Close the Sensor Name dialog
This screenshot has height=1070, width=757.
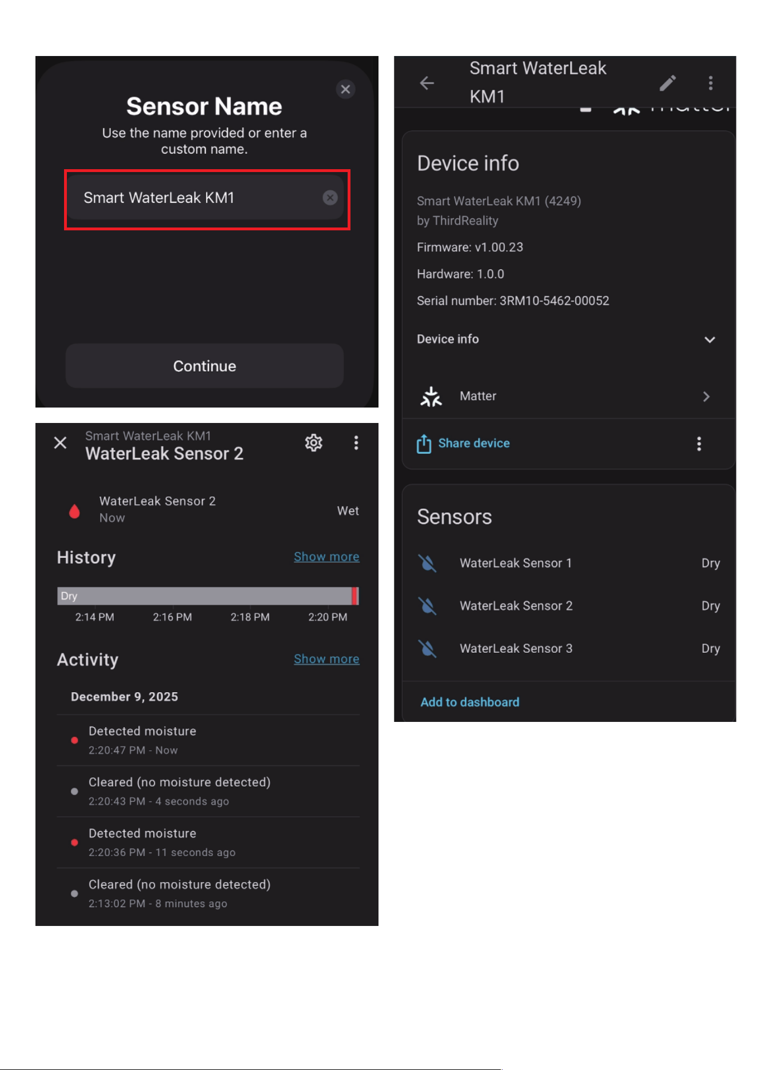tap(345, 89)
